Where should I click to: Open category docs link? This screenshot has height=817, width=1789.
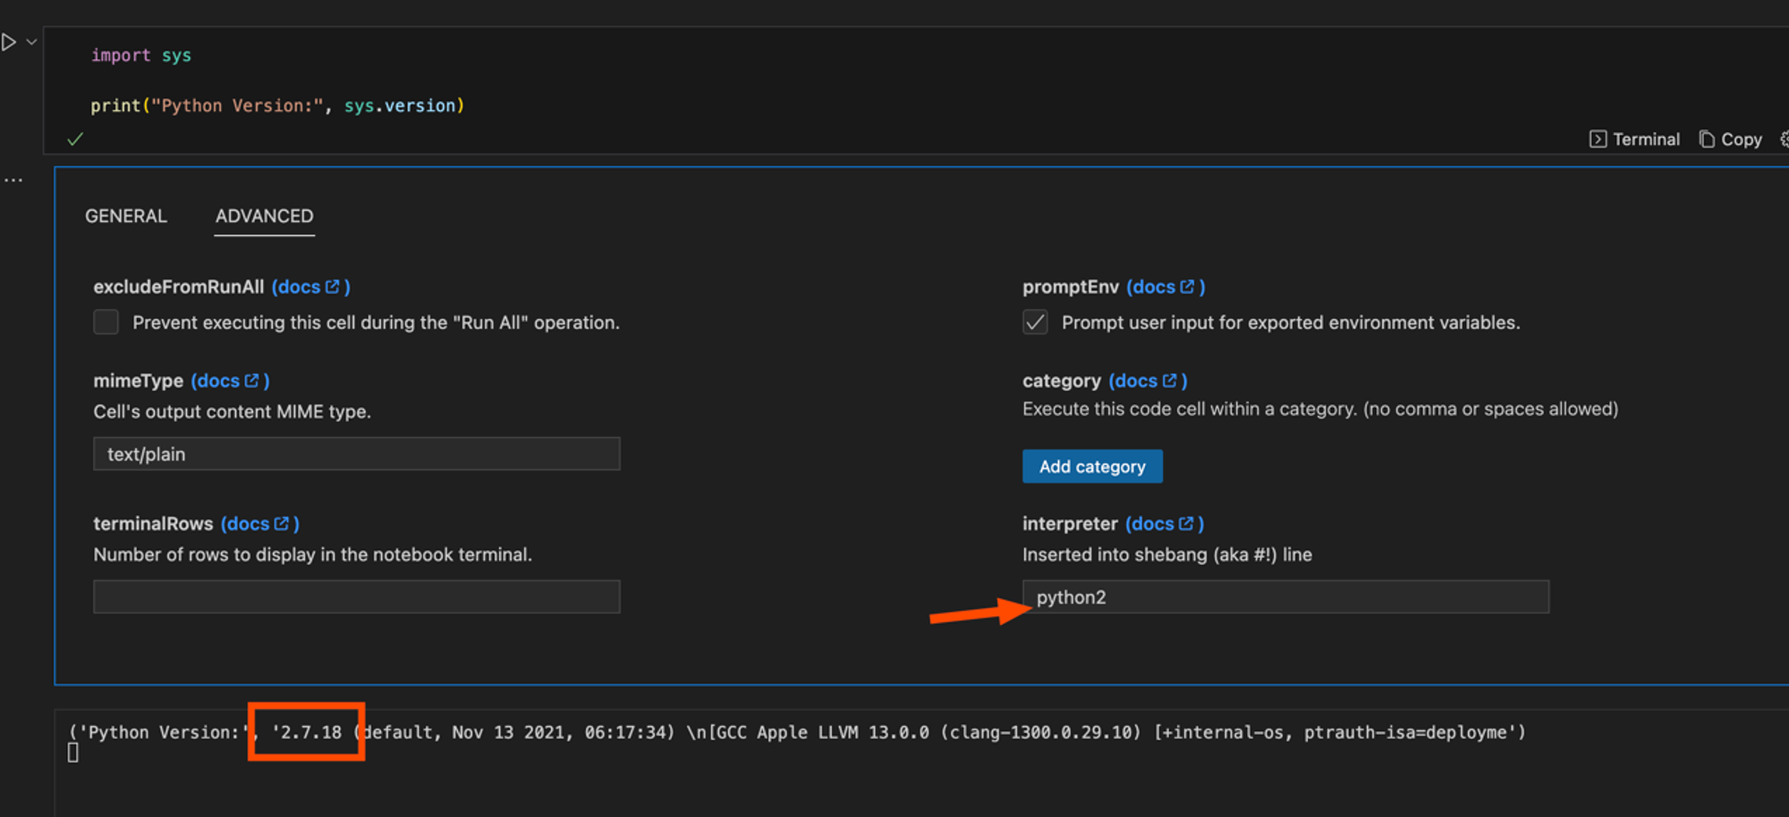click(x=1148, y=381)
